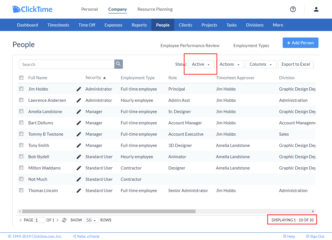Check the select-all checkbox in header
332x240 pixels.
pyautogui.click(x=21, y=77)
